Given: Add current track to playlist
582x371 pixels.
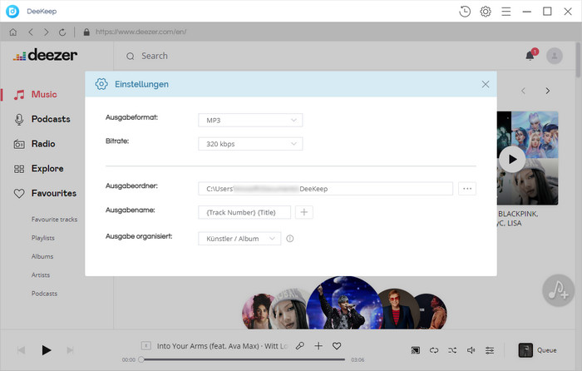Looking at the screenshot, I should [318, 346].
